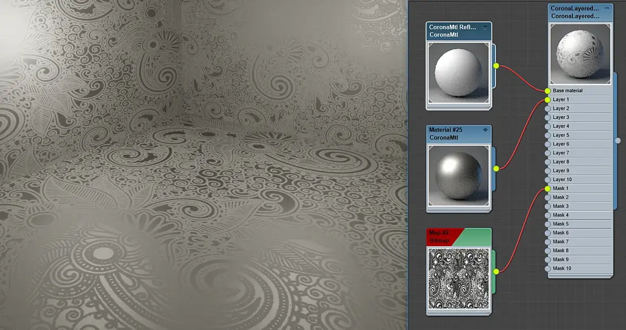626x330 pixels.
Task: Click the Layer 9 input socket
Action: click(547, 171)
